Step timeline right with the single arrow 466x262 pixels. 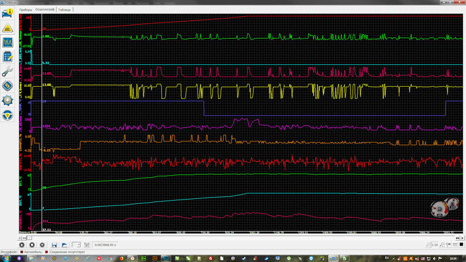[463, 238]
